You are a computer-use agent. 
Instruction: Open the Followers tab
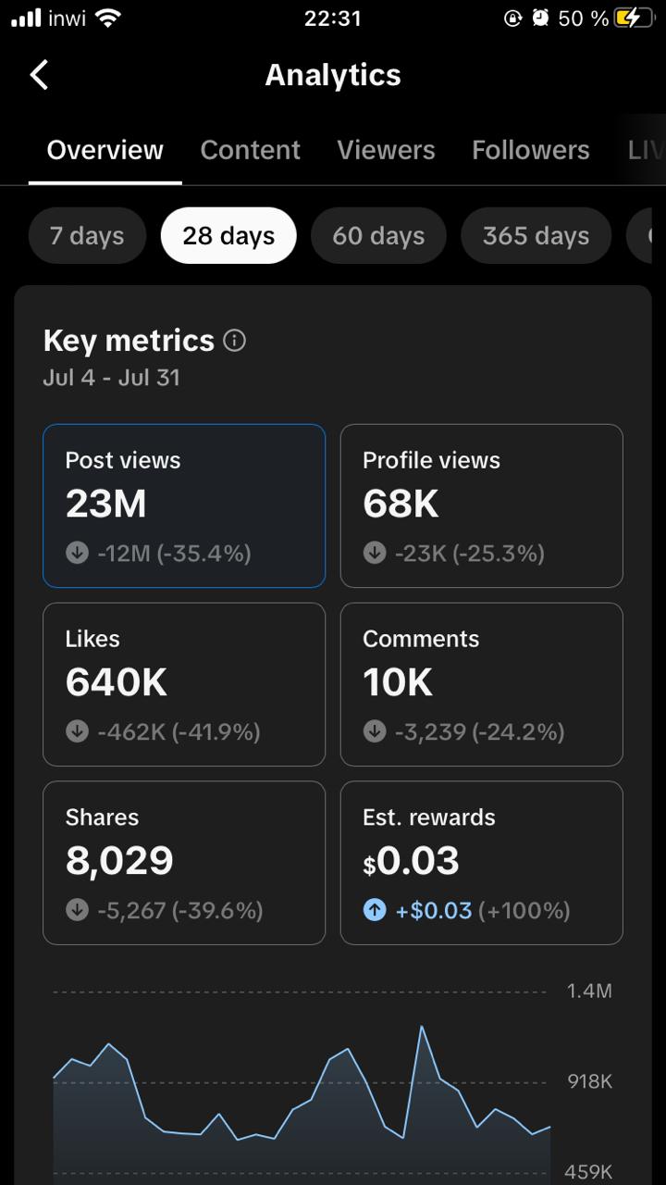coord(530,150)
